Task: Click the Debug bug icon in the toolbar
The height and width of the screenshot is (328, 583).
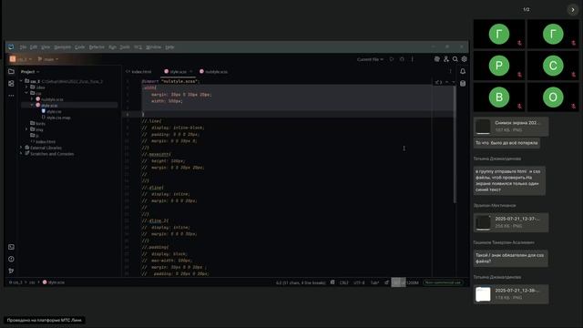Action: (402, 59)
